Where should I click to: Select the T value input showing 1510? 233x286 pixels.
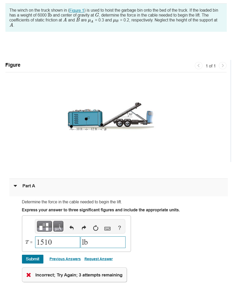(x=57, y=242)
